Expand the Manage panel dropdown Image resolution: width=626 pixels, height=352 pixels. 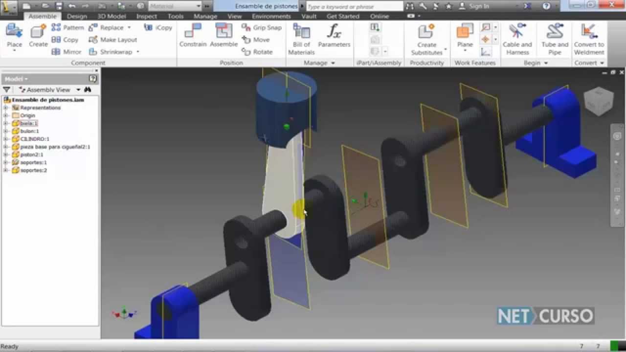[333, 63]
